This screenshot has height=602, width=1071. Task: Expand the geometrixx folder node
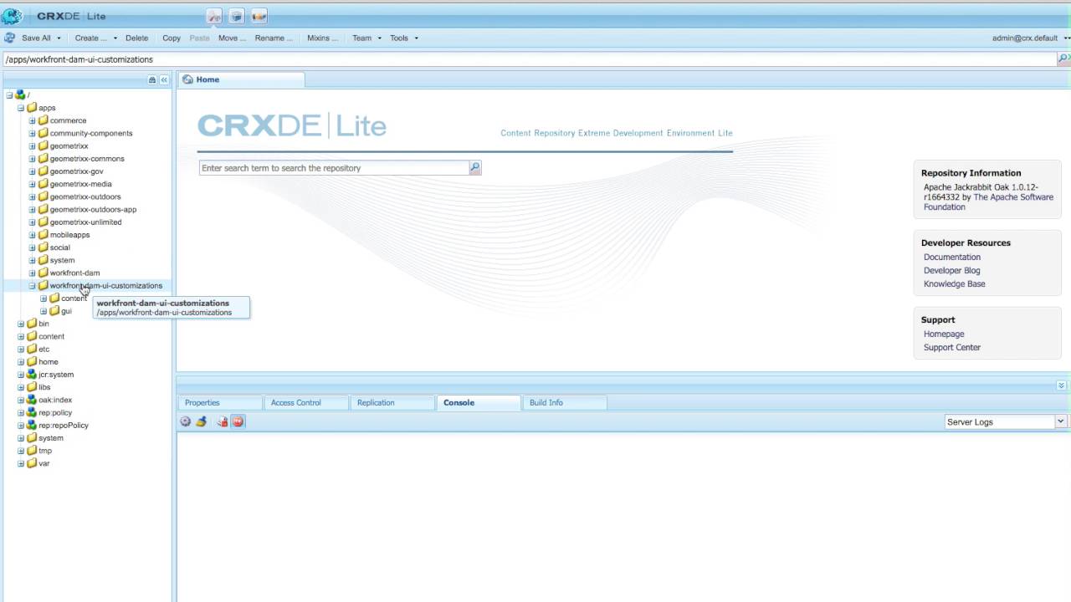pos(33,145)
